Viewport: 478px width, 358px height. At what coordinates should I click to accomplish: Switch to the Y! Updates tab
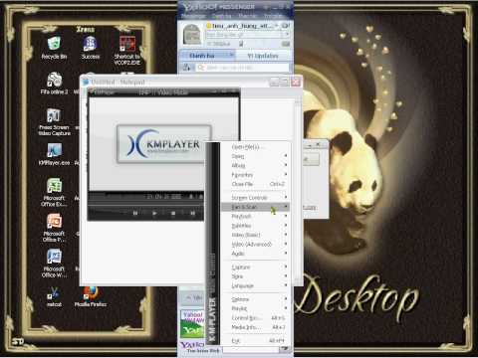263,56
